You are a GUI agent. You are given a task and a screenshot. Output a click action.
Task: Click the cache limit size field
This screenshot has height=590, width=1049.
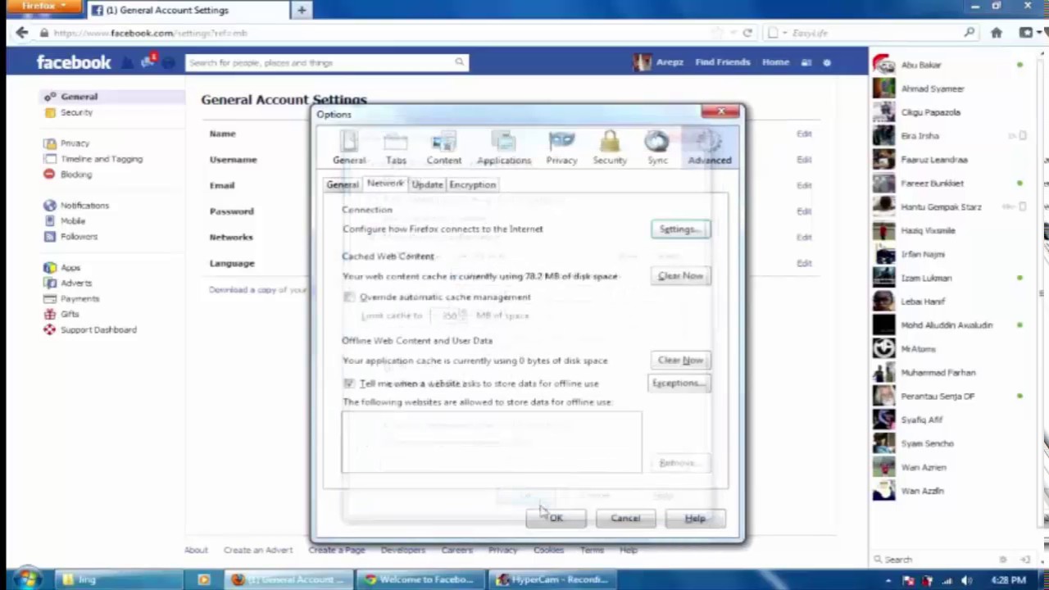coord(450,315)
